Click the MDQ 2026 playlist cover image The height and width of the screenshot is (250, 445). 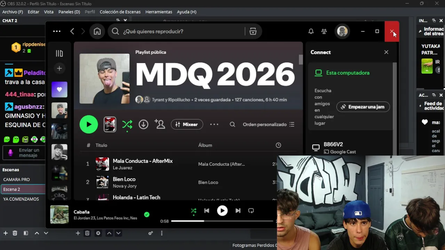tap(104, 78)
